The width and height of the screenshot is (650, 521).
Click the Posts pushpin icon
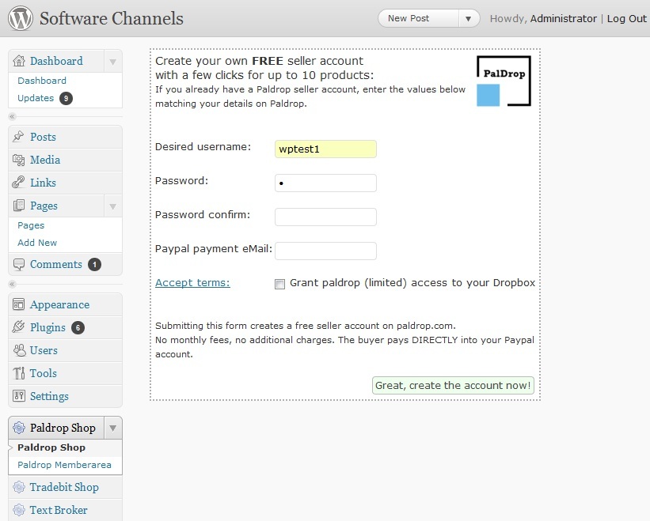18,137
